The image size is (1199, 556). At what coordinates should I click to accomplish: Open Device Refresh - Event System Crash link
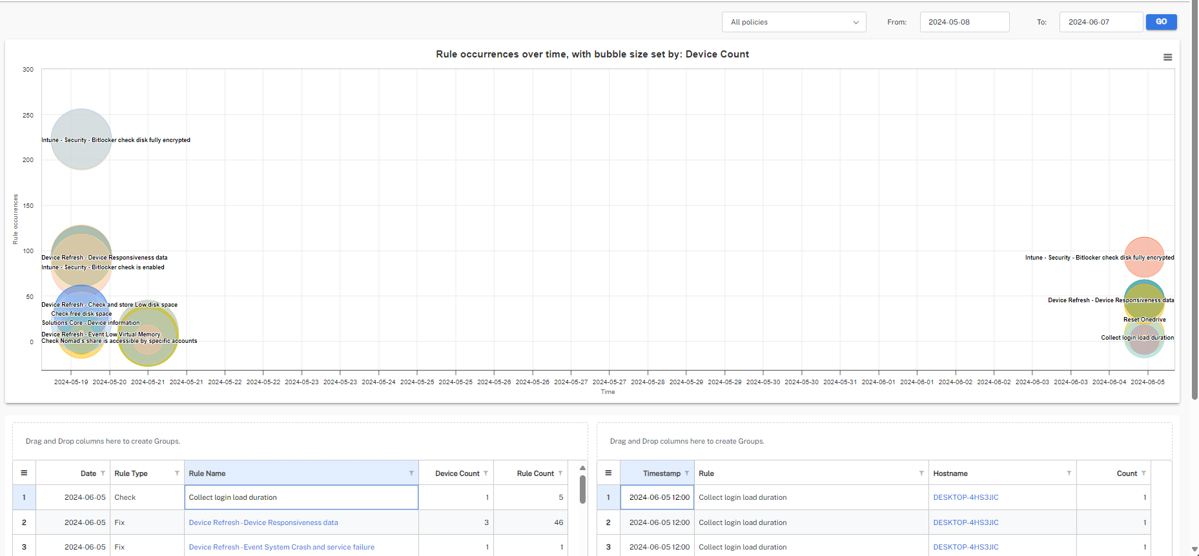(x=282, y=547)
